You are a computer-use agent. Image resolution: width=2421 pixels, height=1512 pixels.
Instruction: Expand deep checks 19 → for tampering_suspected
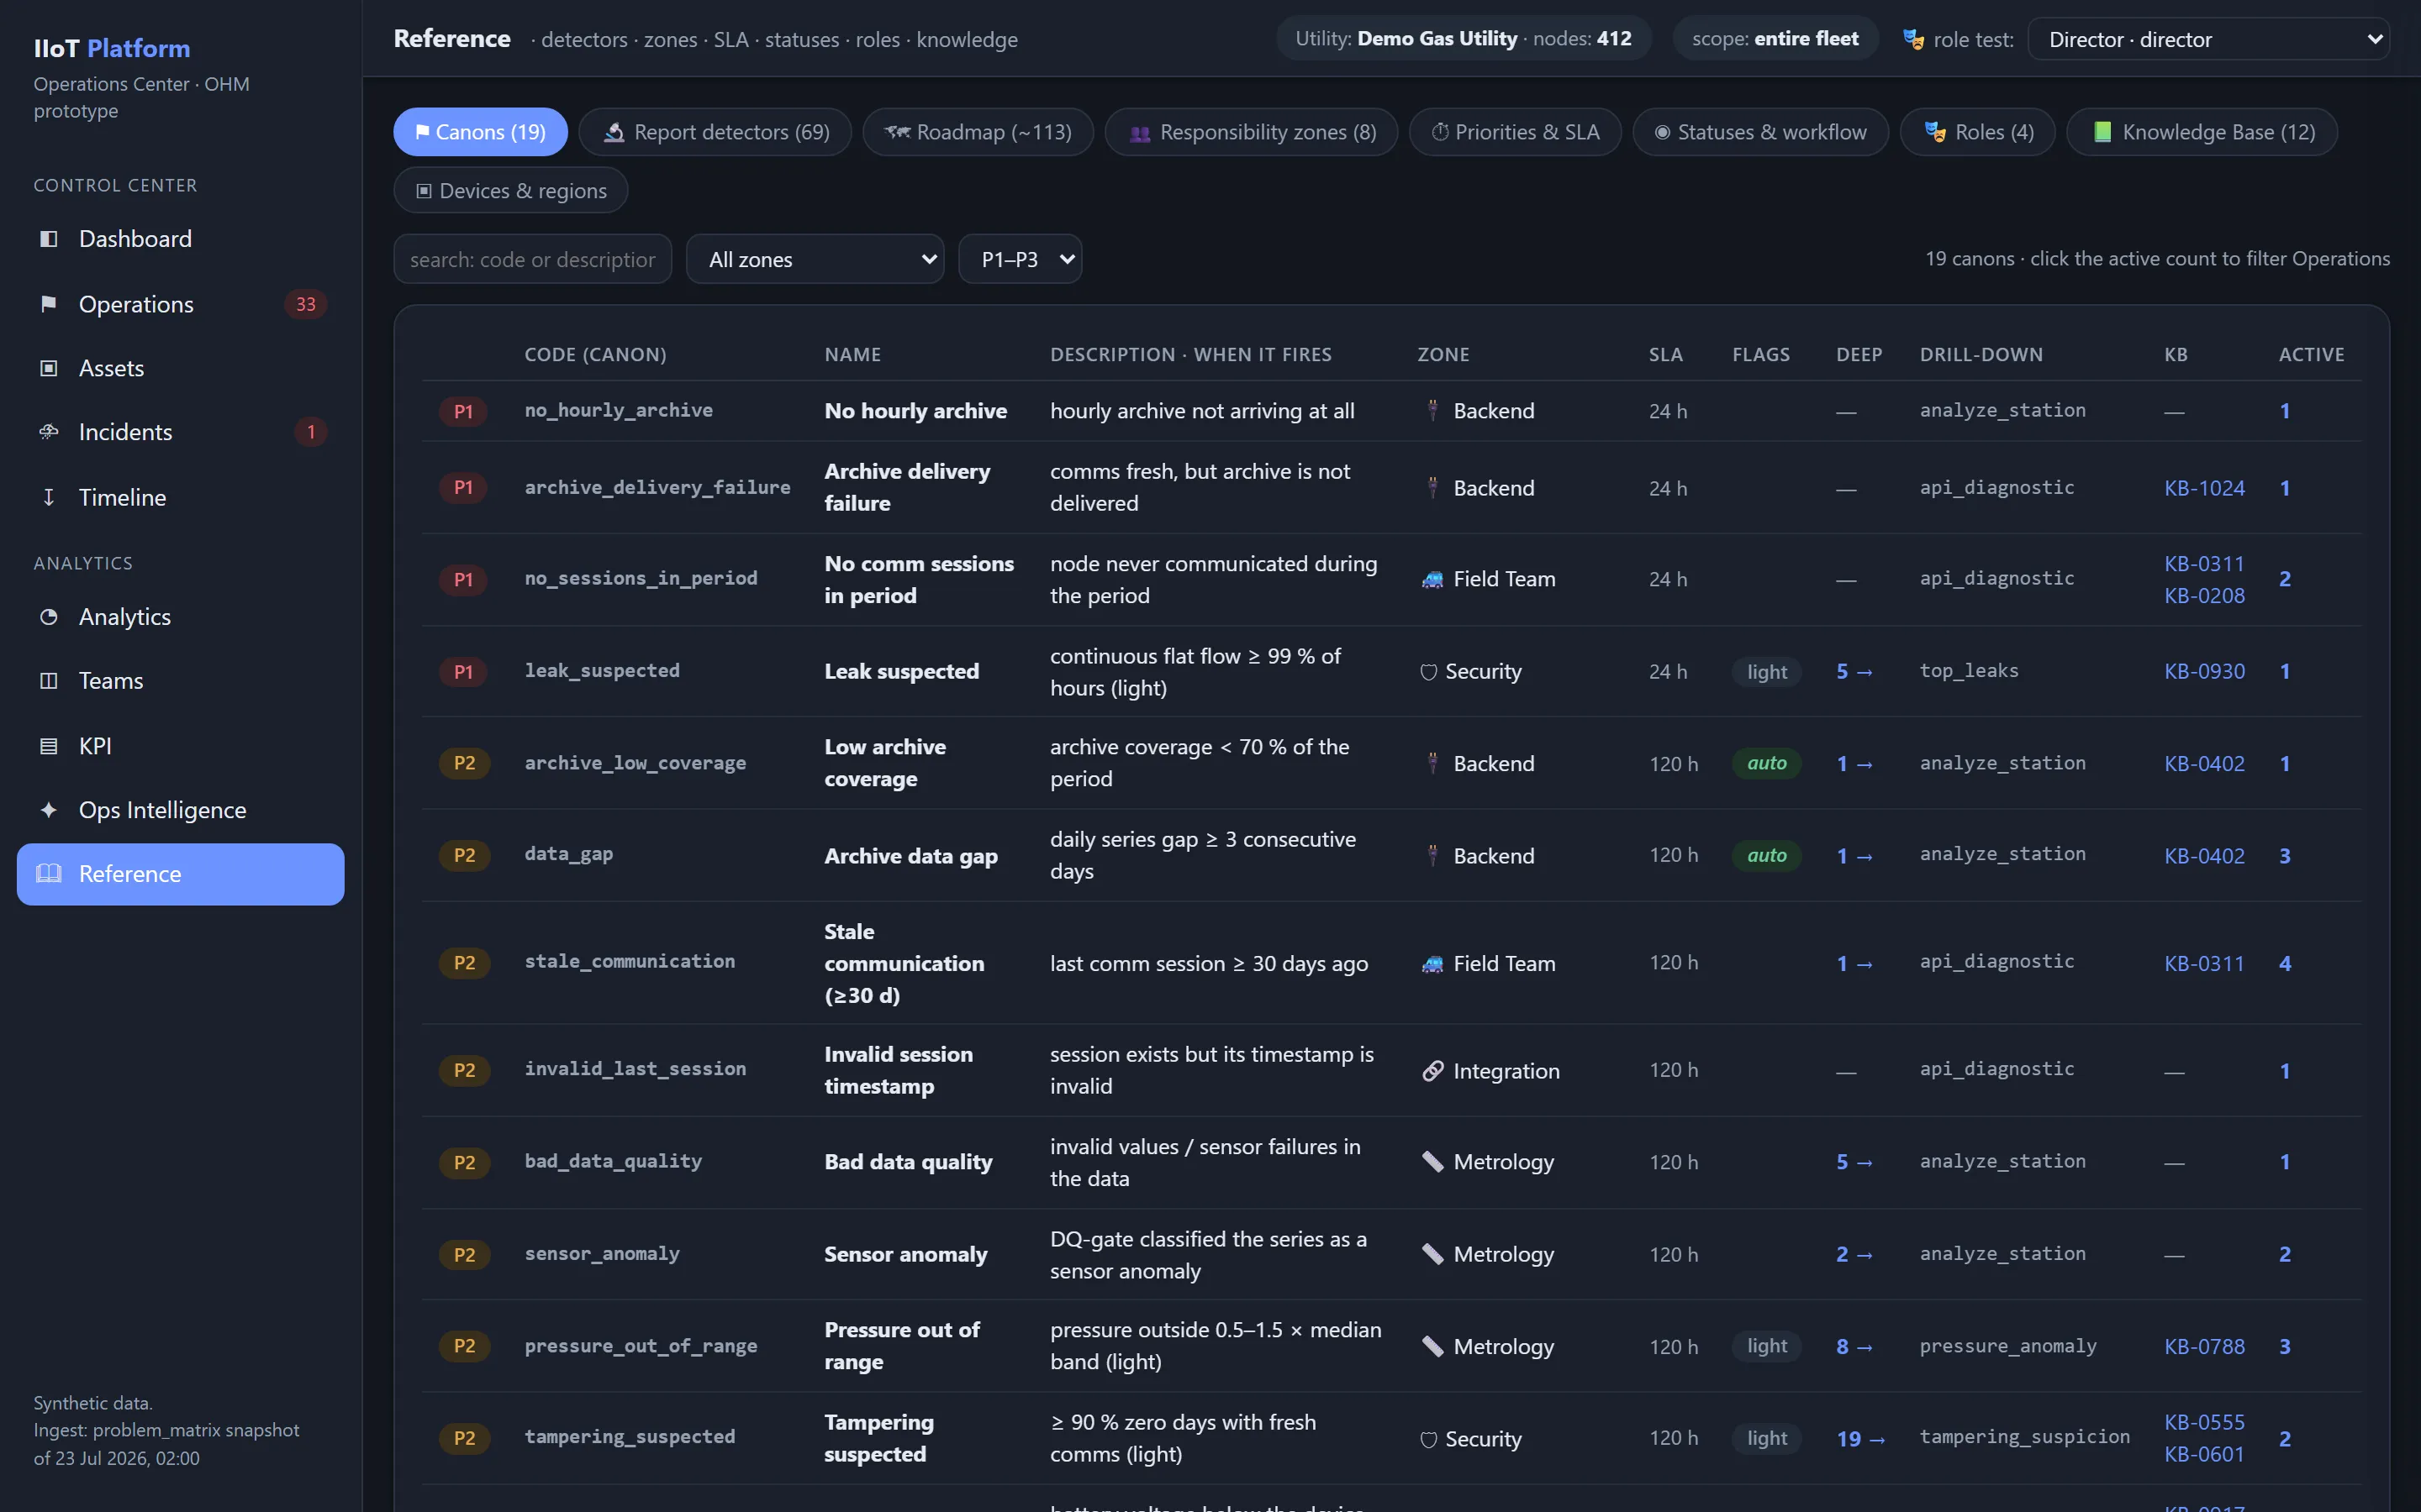pos(1861,1439)
